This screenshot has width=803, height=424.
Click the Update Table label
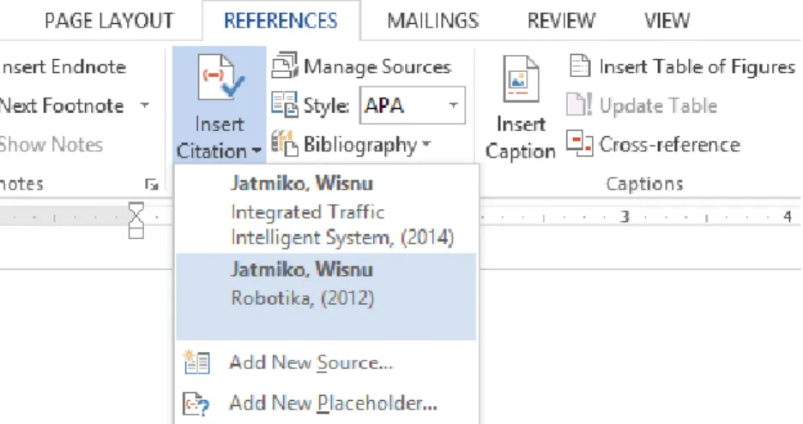coord(659,106)
